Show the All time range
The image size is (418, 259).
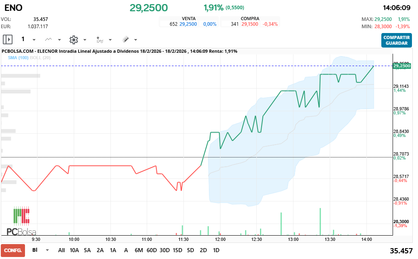(61, 250)
